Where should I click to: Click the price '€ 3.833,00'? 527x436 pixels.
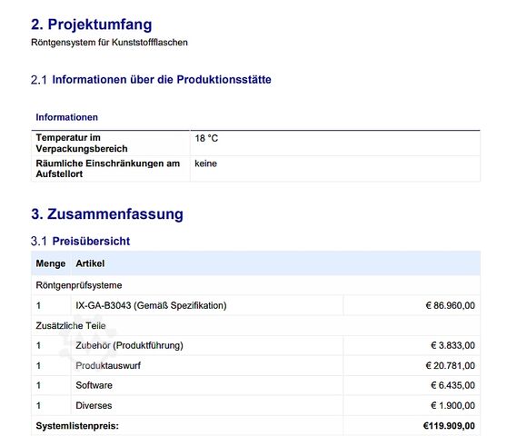click(x=453, y=346)
